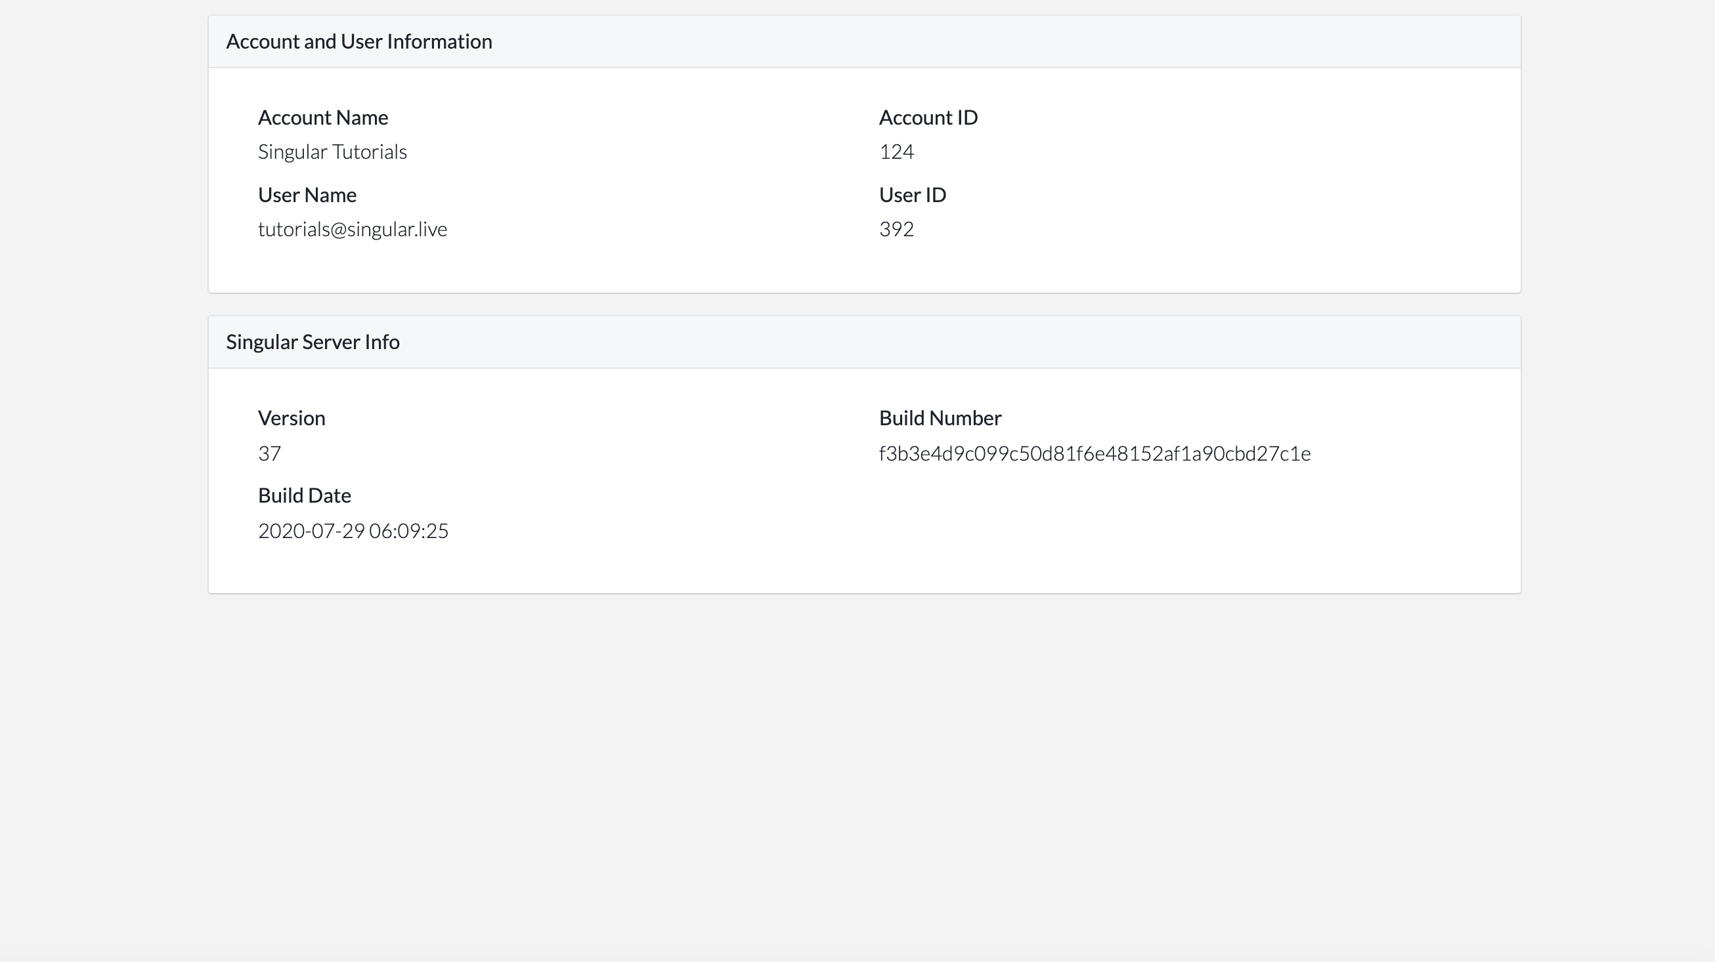Click the build number hash string

coord(1094,453)
